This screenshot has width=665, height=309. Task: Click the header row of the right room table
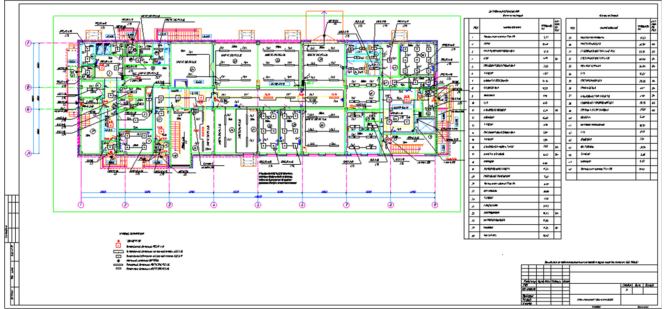tap(613, 26)
